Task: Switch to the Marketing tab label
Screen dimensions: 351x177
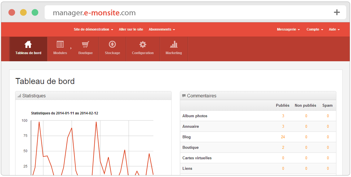Action: [174, 53]
